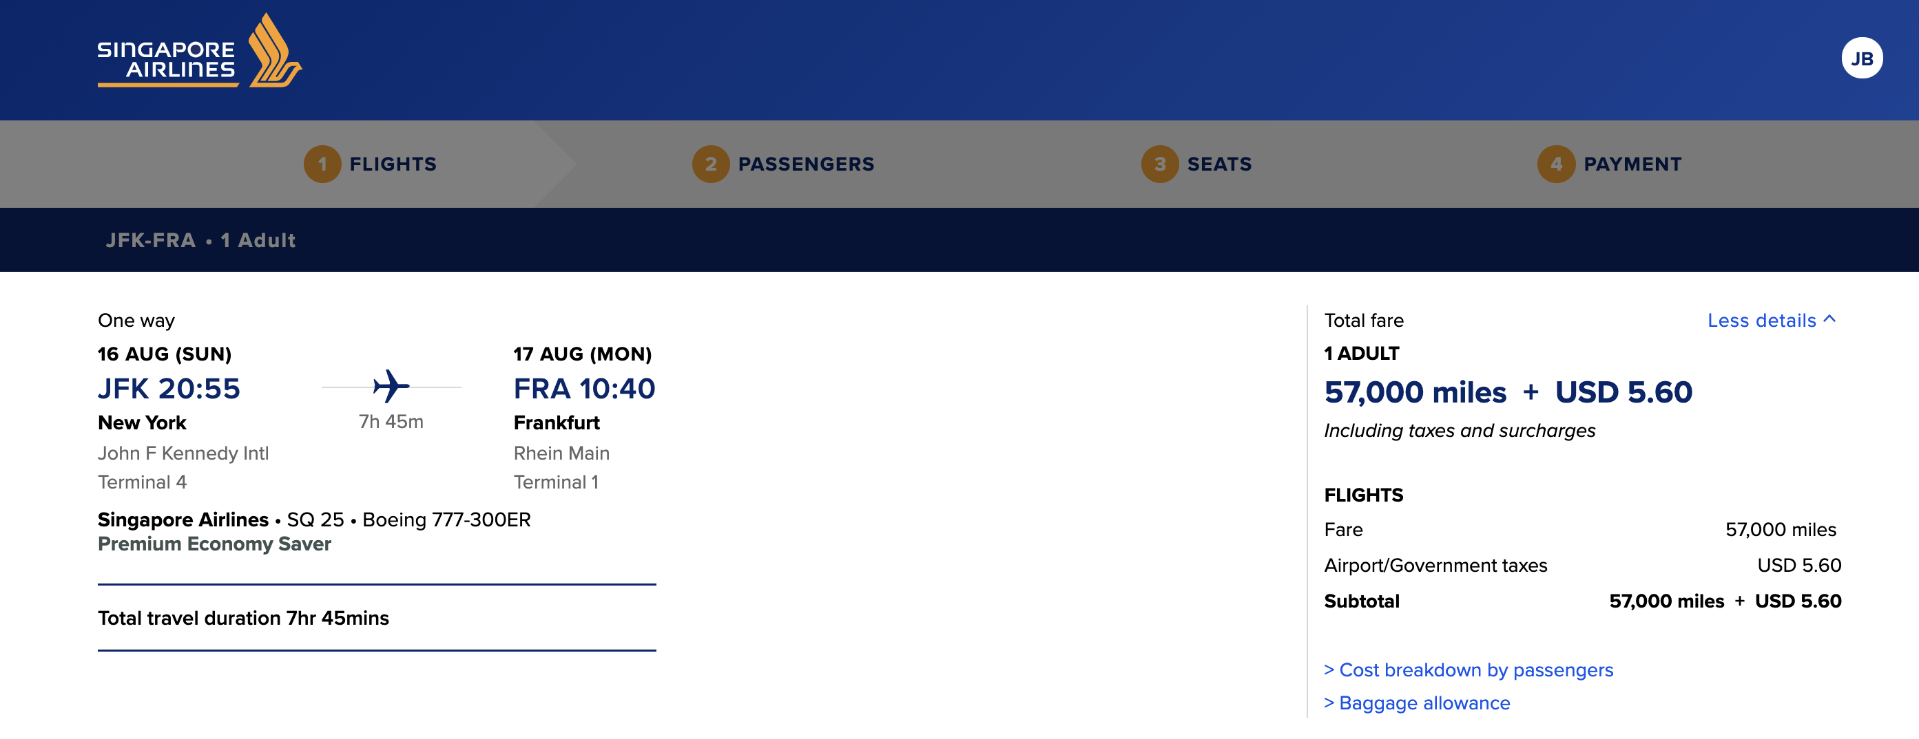Collapse fare details via the Less details chevron
This screenshot has width=1919, height=739.
[x=1773, y=320]
